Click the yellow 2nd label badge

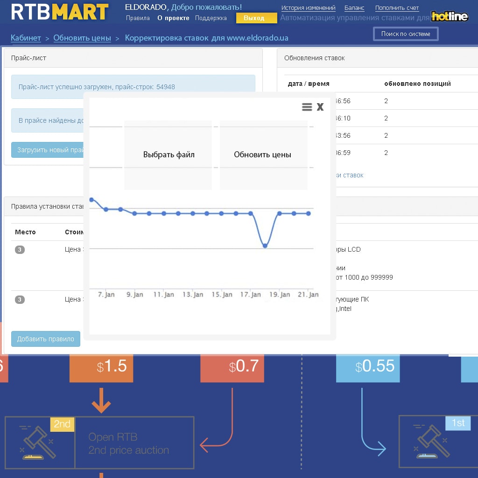coord(62,424)
